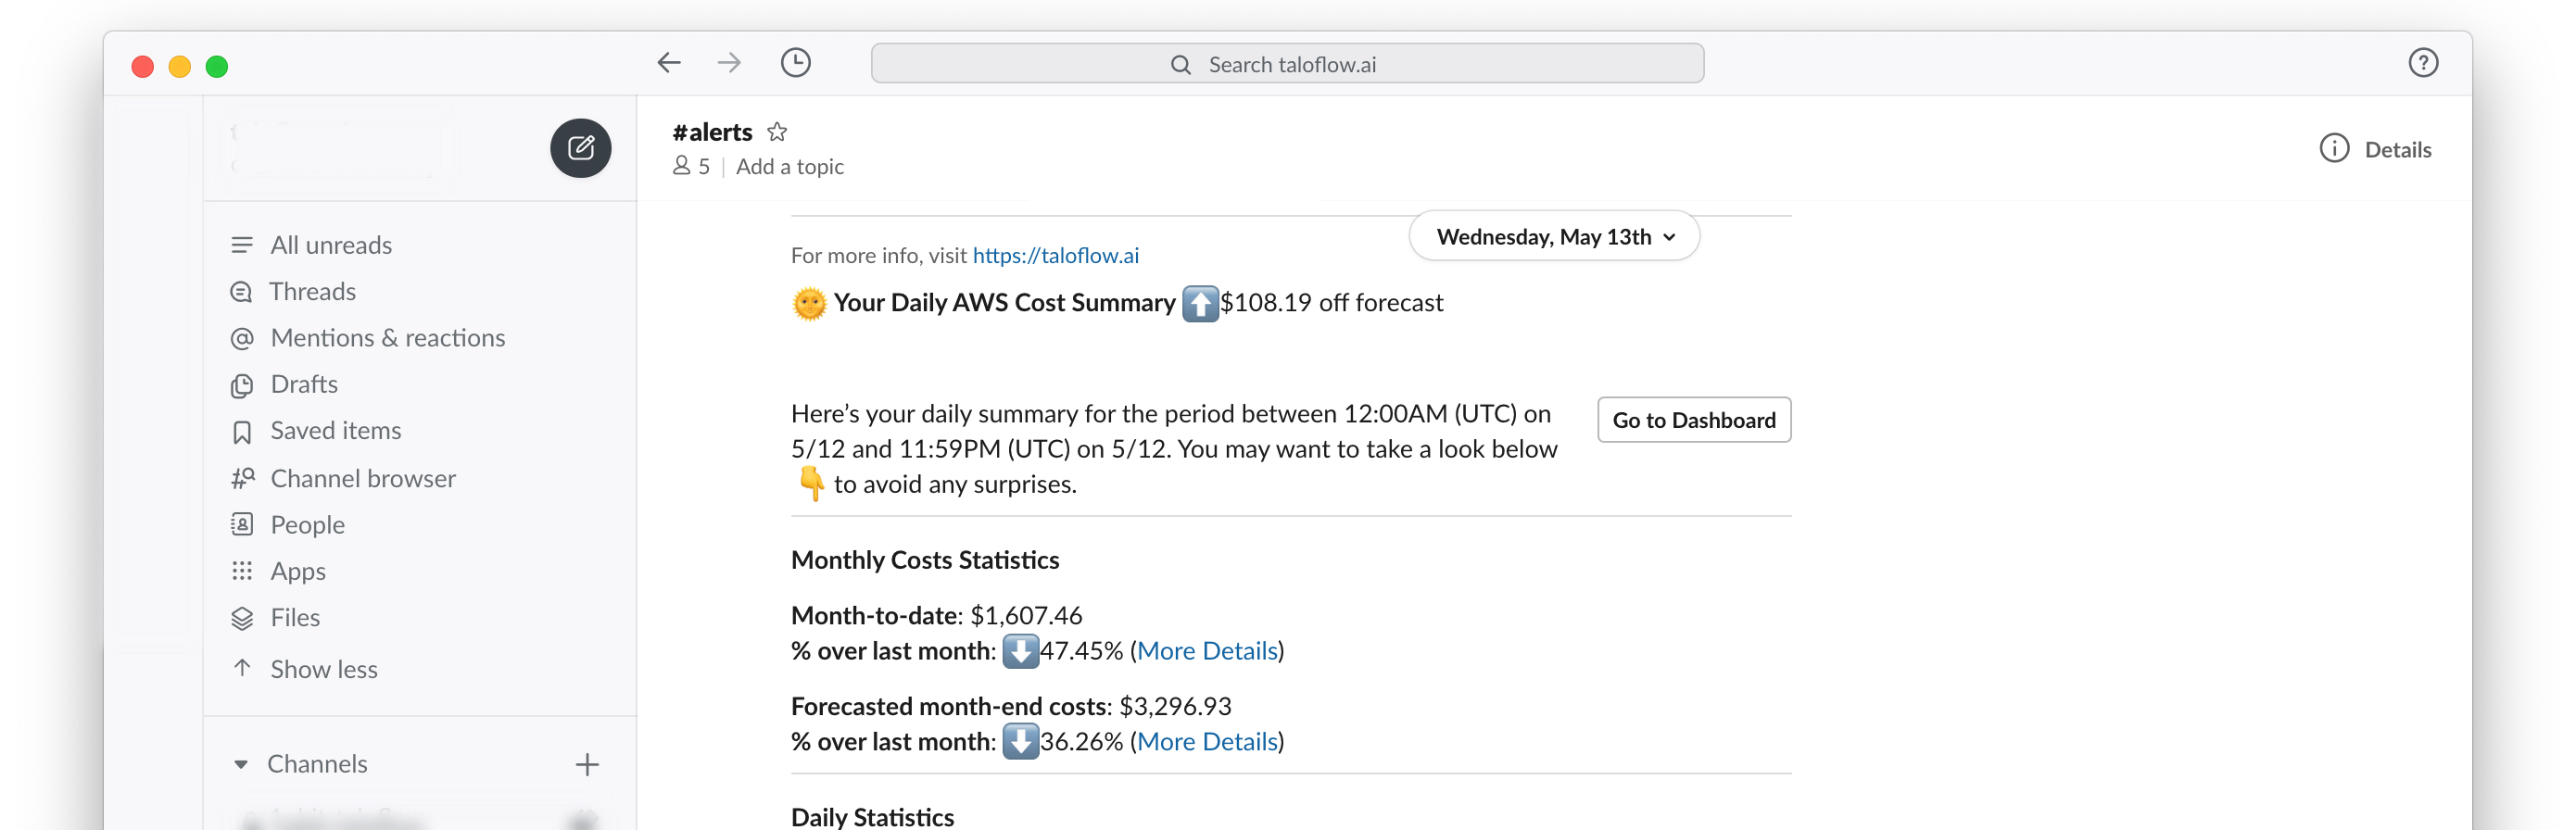The image size is (2576, 830).
Task: Click the Drafts icon
Action: pos(241,385)
